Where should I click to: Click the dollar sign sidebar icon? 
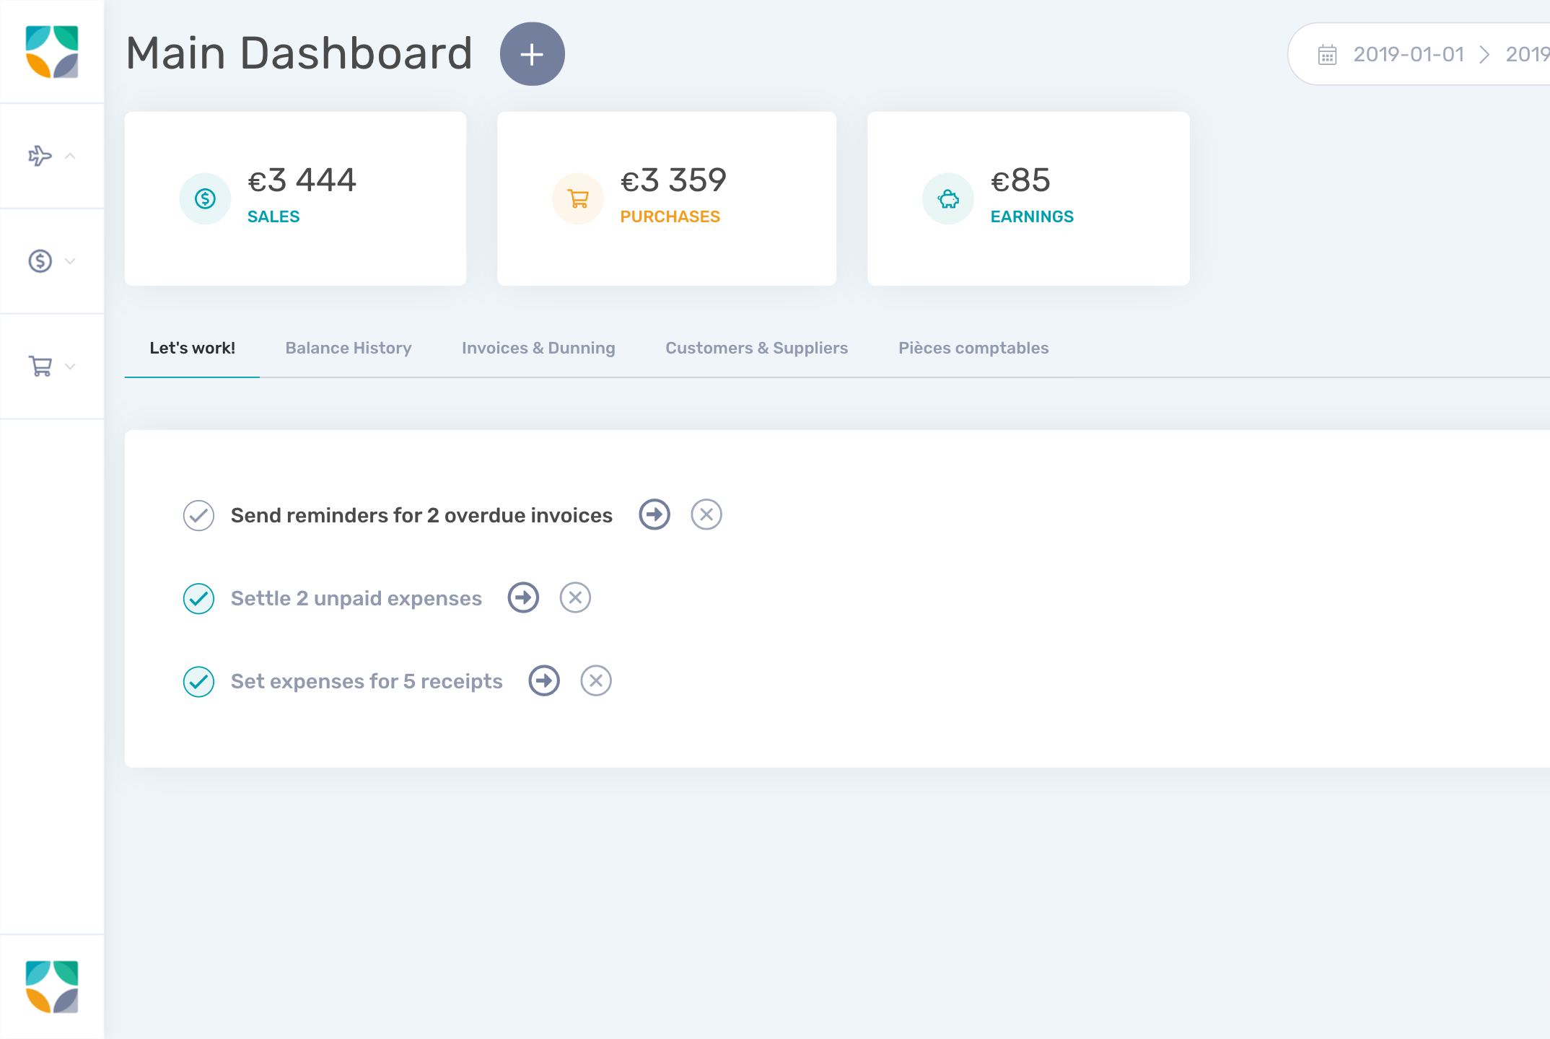point(40,261)
